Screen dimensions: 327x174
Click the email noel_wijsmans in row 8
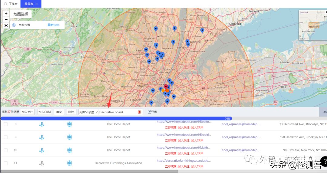(x=241, y=124)
